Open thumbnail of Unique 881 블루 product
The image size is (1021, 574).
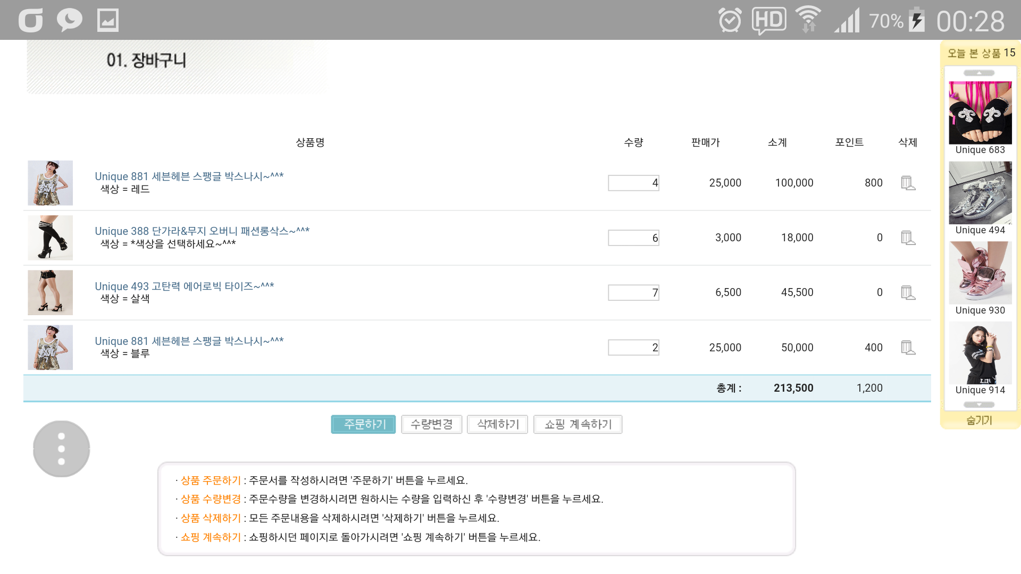tap(51, 348)
